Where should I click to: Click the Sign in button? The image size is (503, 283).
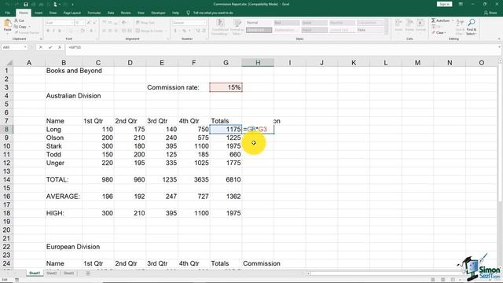(444, 4)
